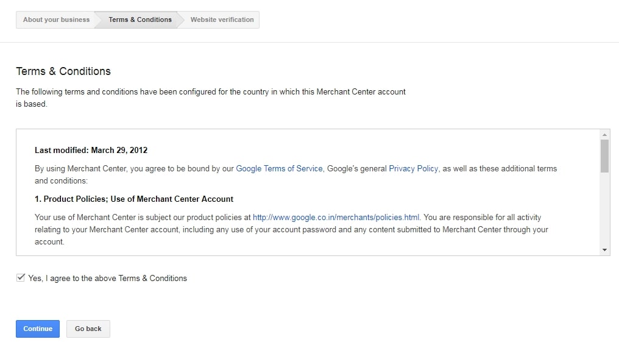This screenshot has width=619, height=342.
Task: Click the "1. Product Policies" section heading
Action: pos(134,199)
